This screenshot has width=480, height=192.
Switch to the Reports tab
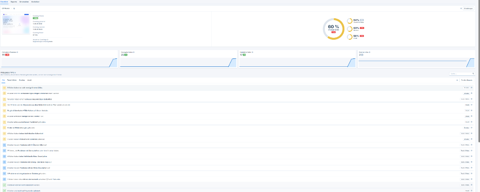point(14,2)
